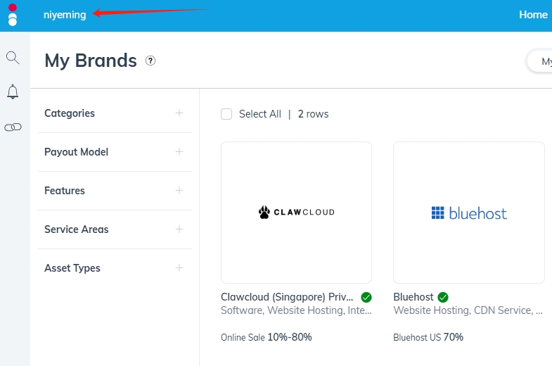Click the Bluehost US 70% payout text
552x366 pixels.
[x=428, y=337]
